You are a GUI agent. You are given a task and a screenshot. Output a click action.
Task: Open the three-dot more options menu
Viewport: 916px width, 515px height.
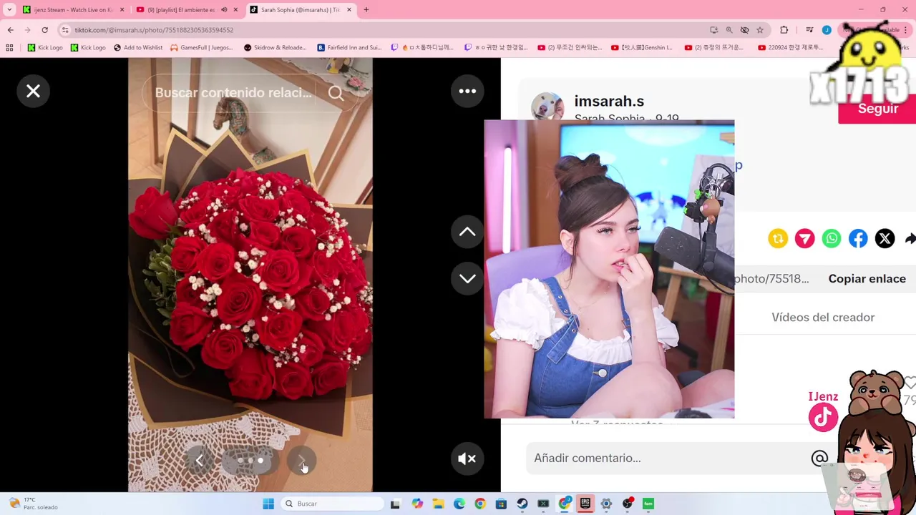click(467, 91)
